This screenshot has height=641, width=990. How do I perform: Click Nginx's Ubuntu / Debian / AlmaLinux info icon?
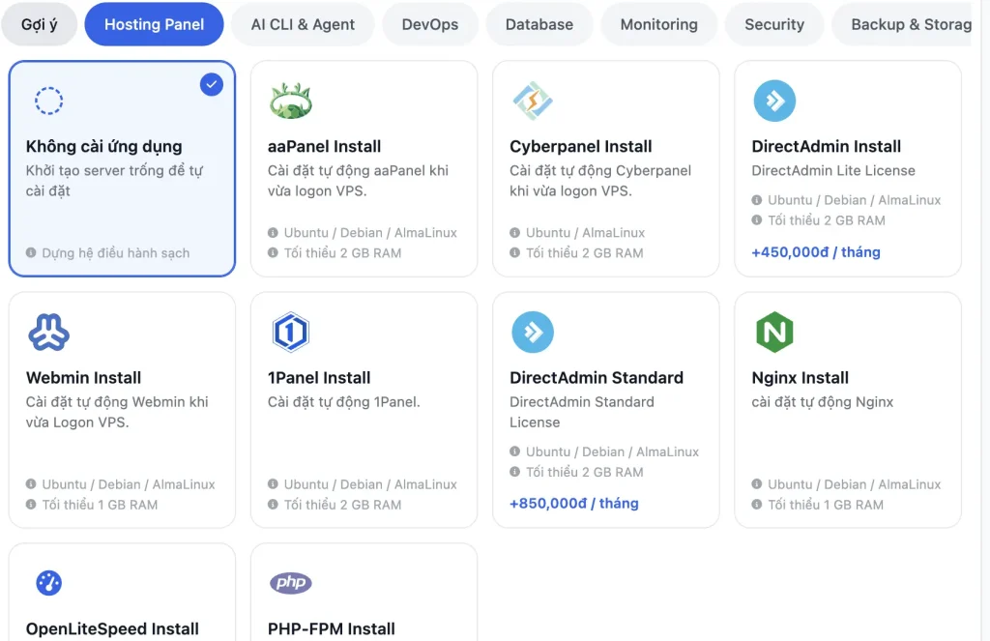(756, 483)
